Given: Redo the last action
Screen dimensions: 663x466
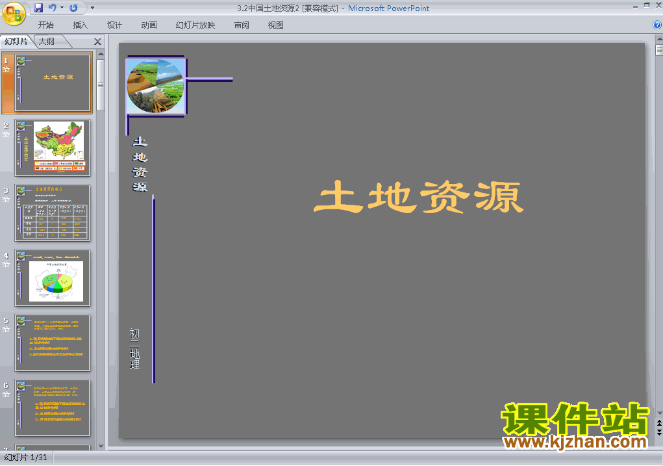Looking at the screenshot, I should click(73, 8).
